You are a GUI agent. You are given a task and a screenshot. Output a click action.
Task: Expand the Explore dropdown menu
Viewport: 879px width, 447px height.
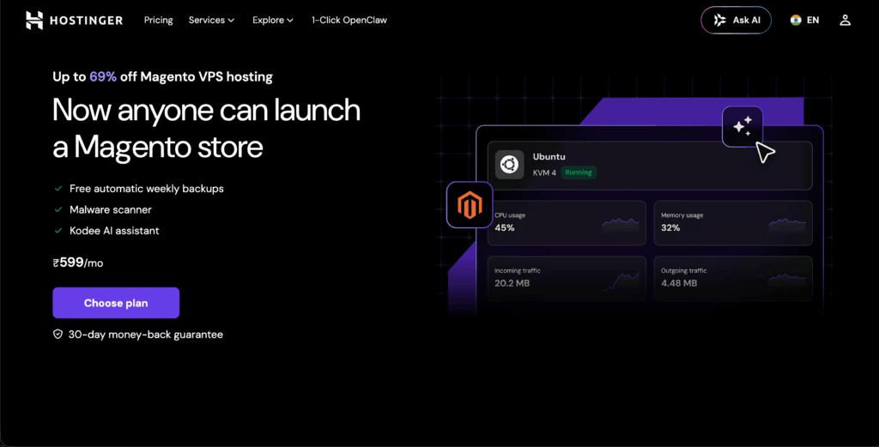[272, 21]
